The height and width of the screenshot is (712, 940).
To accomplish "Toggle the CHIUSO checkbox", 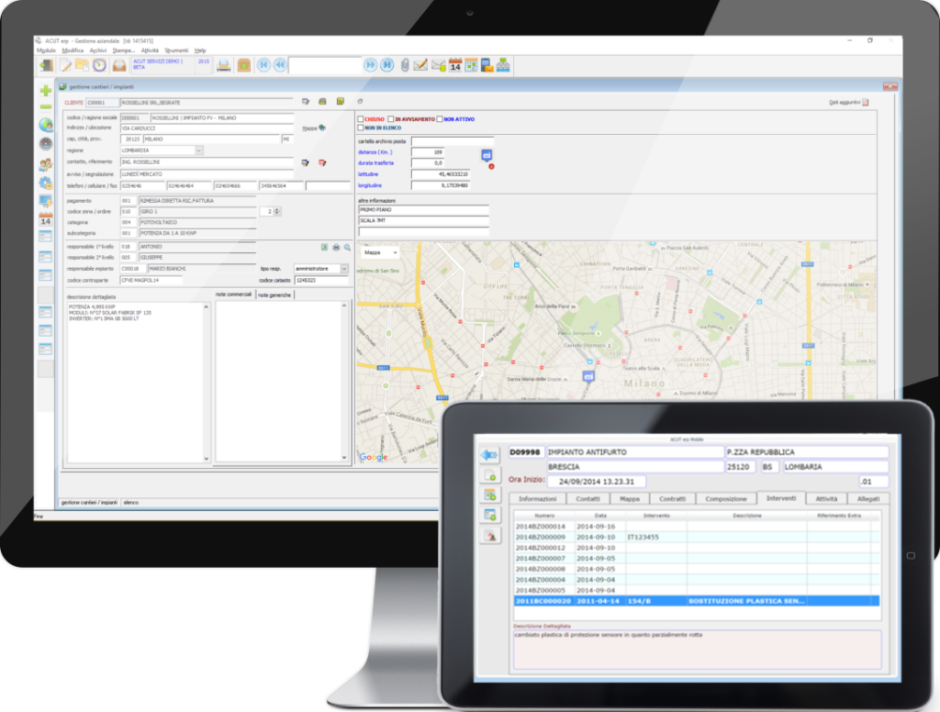I will 361,119.
